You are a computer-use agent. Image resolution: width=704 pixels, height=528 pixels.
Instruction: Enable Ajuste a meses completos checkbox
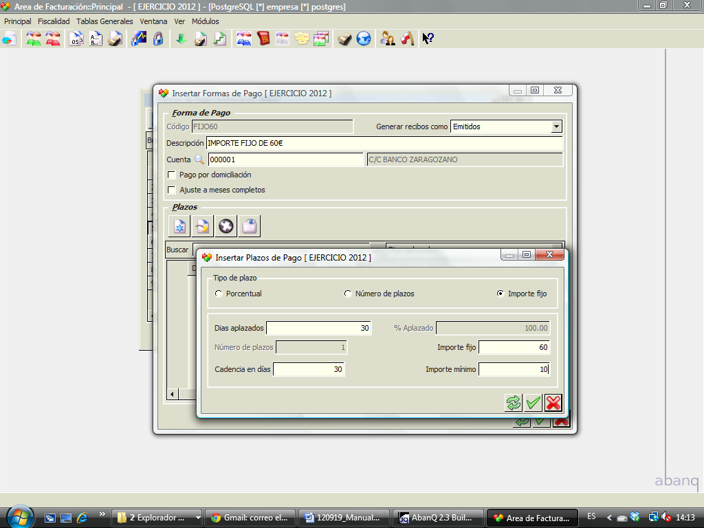(x=171, y=190)
